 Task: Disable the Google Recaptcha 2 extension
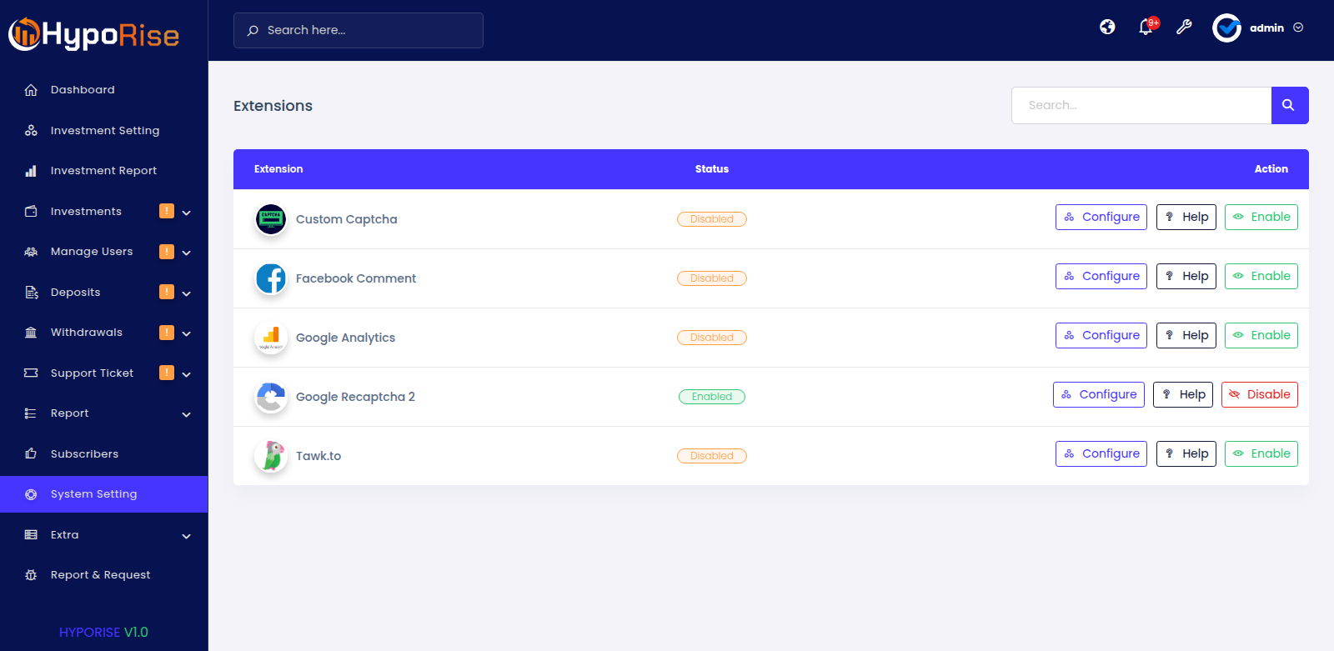pyautogui.click(x=1259, y=394)
